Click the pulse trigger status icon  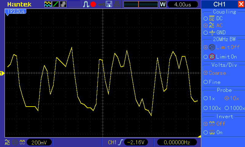[x=86, y=4]
